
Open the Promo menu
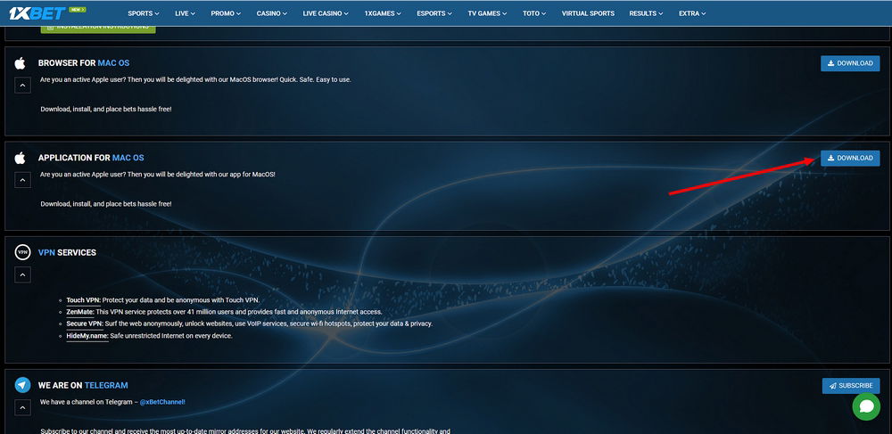click(227, 13)
